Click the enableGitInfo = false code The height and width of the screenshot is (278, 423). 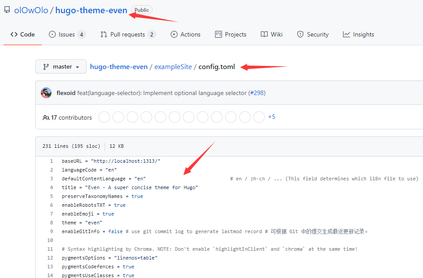[x=92, y=231]
